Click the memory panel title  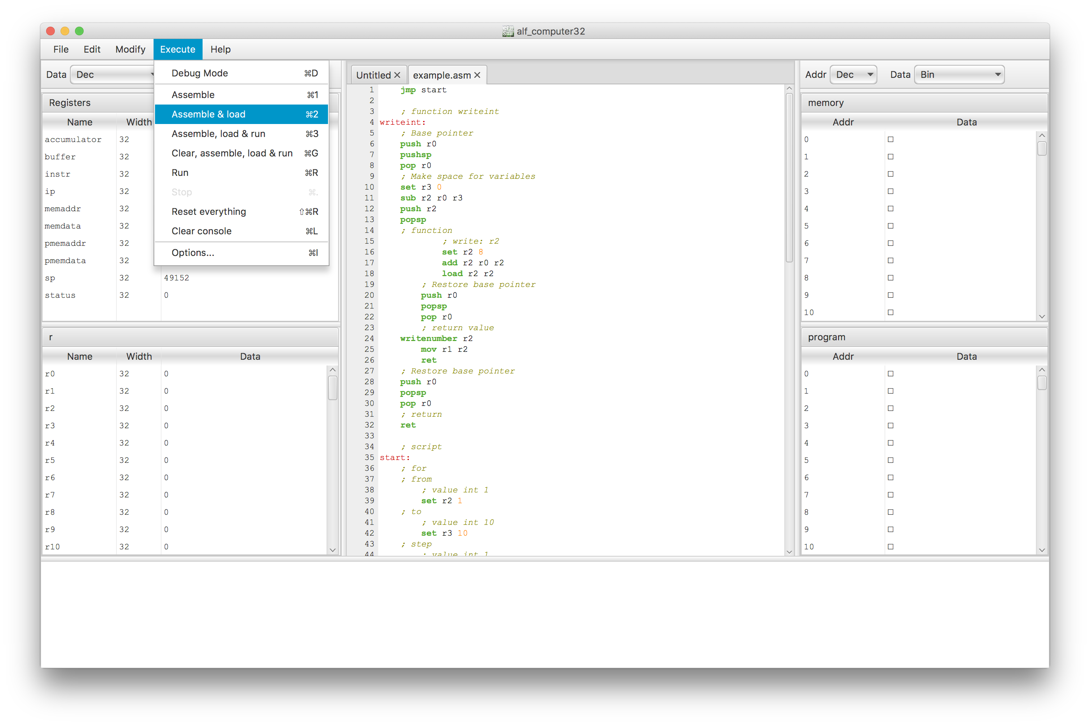[826, 103]
